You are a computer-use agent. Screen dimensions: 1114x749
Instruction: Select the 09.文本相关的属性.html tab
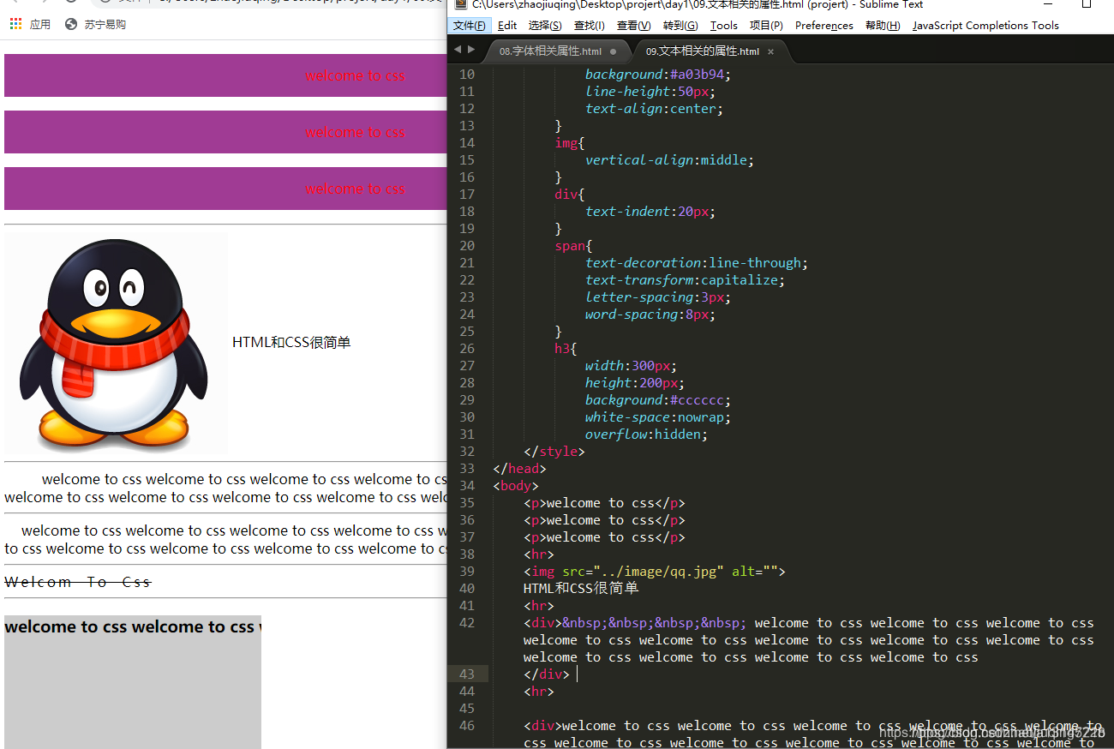click(x=702, y=51)
